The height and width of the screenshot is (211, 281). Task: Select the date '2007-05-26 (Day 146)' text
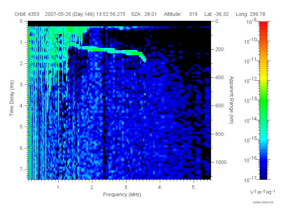pos(70,14)
